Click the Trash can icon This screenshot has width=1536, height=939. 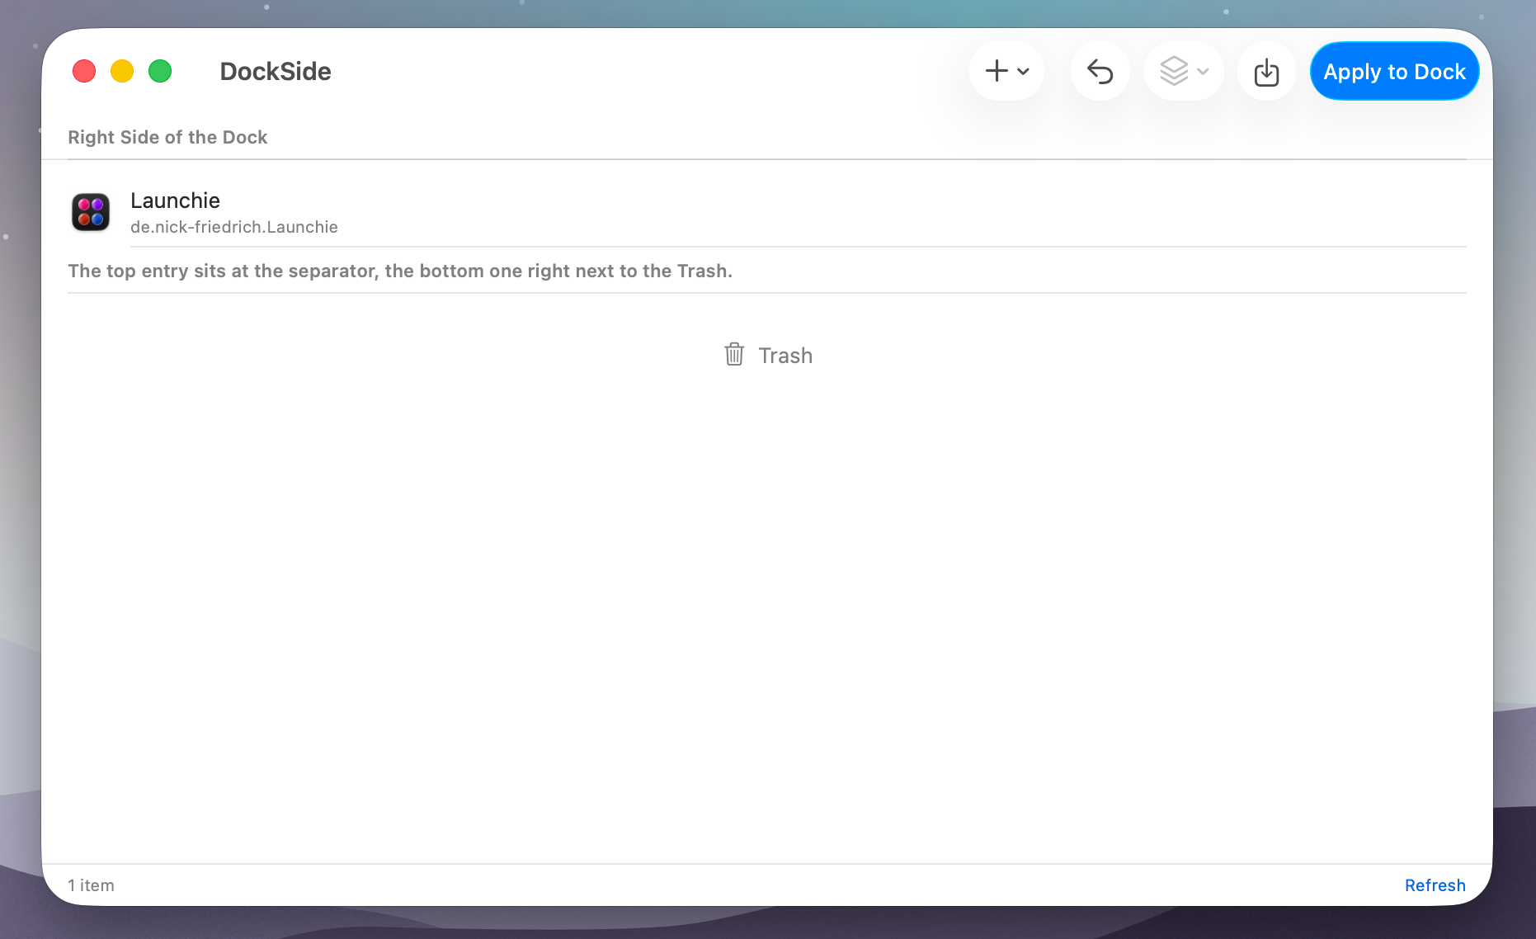point(734,355)
